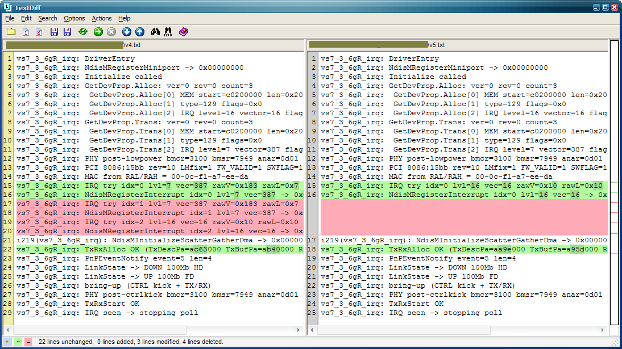Image resolution: width=622 pixels, height=349 pixels.
Task: Click left deleted line 19 'IRQ try idx=2'
Action: tap(159, 222)
